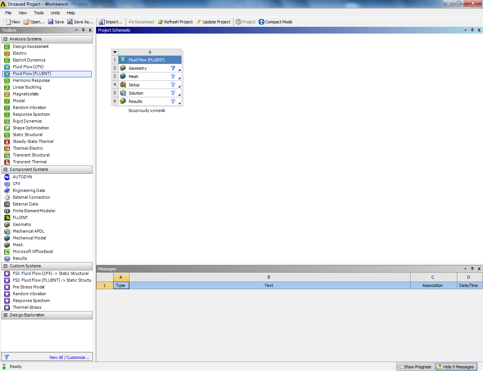
Task: Click the Solution cell in system A
Action: pyautogui.click(x=150, y=93)
